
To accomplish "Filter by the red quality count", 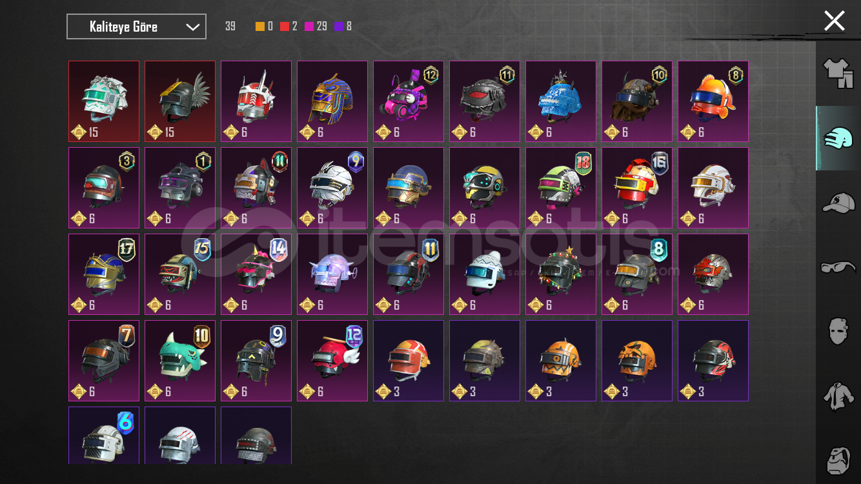I will point(289,26).
